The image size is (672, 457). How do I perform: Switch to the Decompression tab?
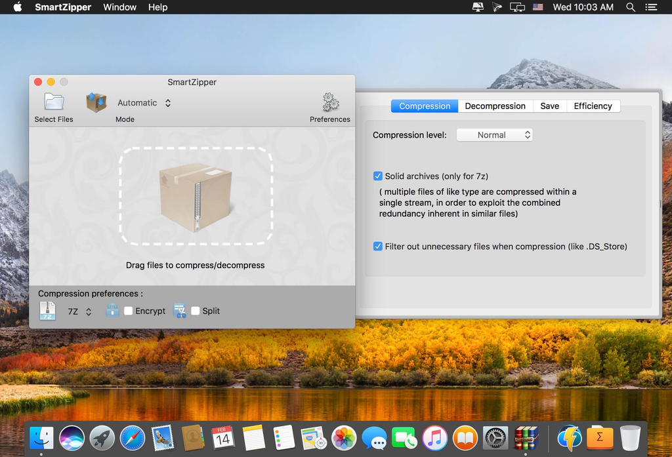coord(495,106)
